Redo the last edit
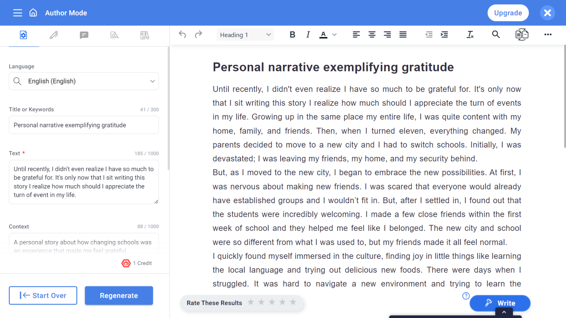Image resolution: width=566 pixels, height=318 pixels. tap(198, 34)
